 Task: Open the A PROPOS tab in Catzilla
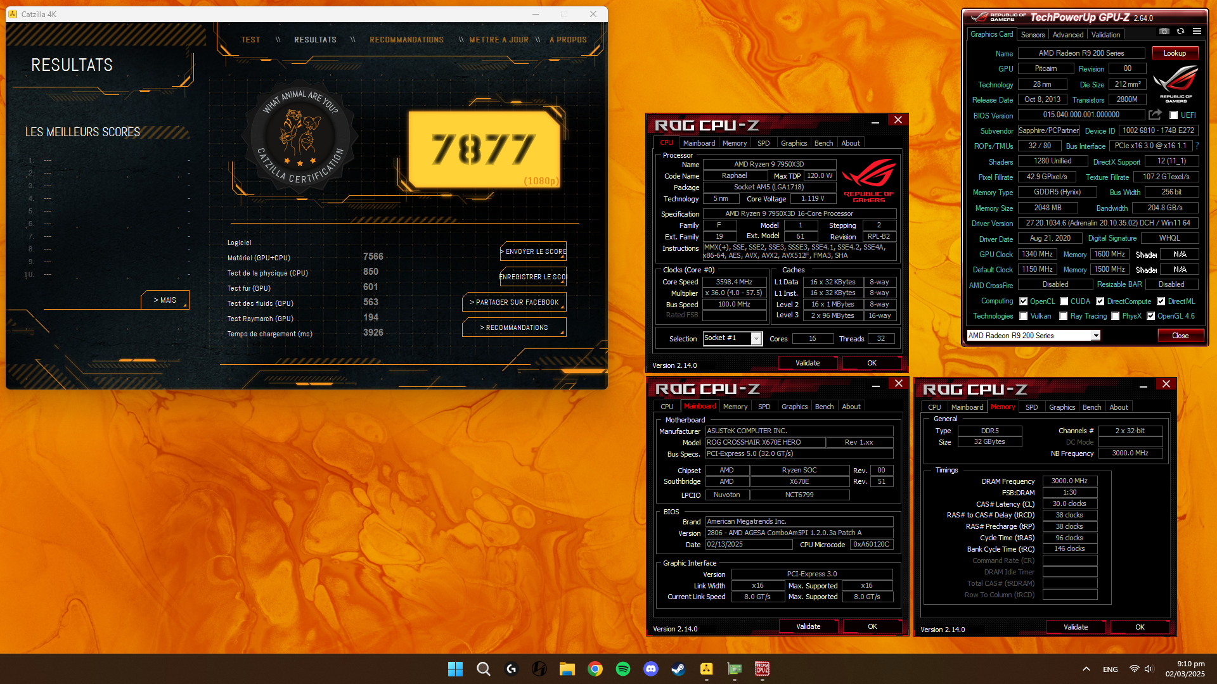[x=568, y=39]
